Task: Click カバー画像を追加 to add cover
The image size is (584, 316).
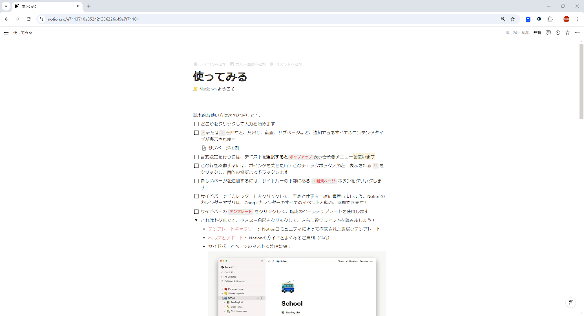Action: pyautogui.click(x=248, y=65)
